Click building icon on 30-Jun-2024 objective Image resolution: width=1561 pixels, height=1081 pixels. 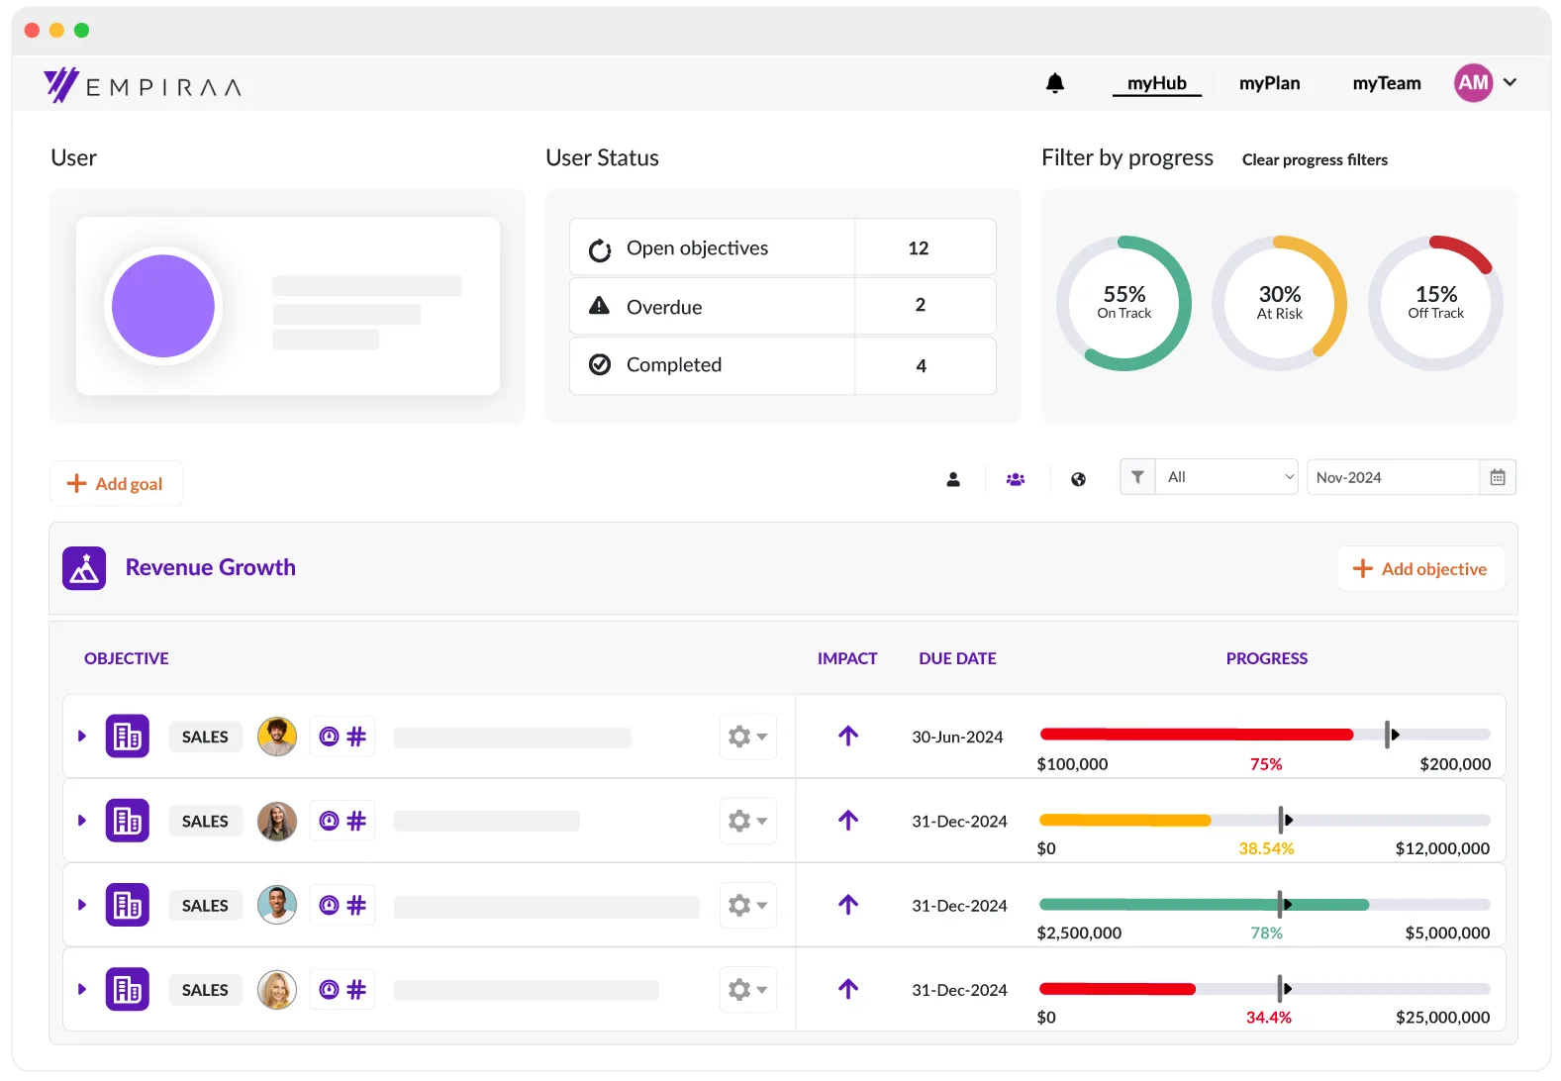click(128, 737)
